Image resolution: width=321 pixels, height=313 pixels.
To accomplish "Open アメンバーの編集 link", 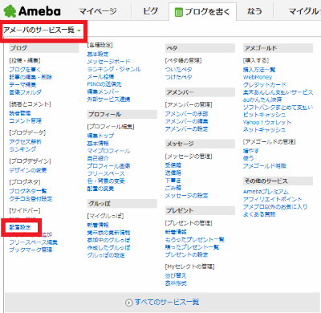I will tap(186, 121).
